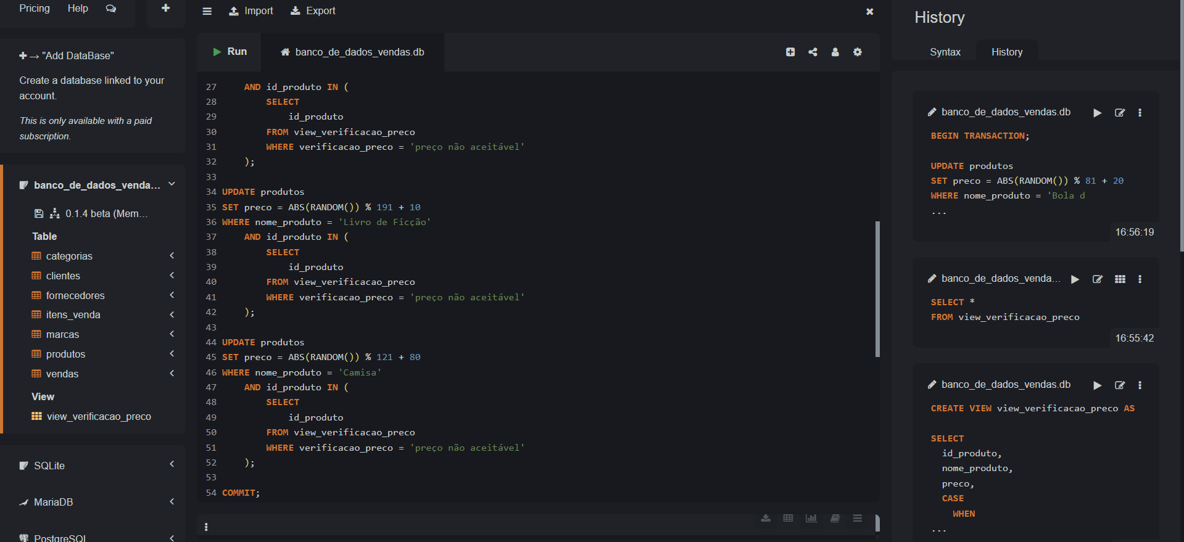Edit the CREATE VIEW history entry
The height and width of the screenshot is (542, 1184).
click(x=1120, y=385)
